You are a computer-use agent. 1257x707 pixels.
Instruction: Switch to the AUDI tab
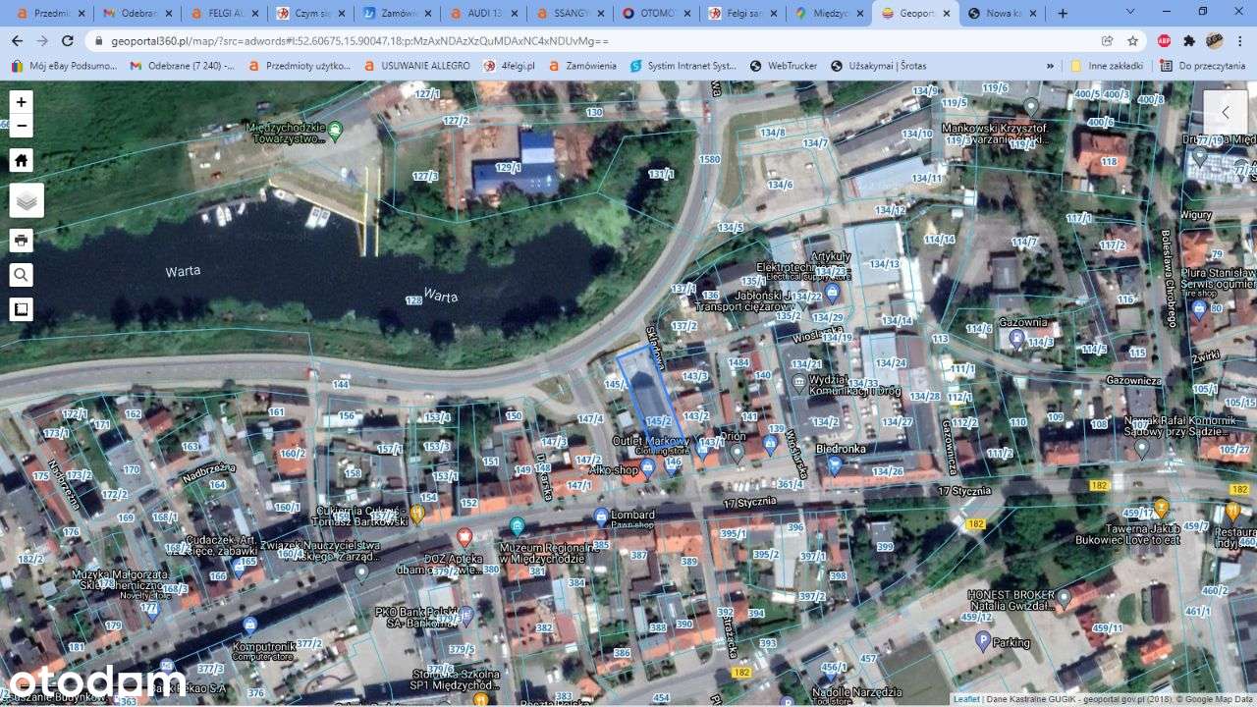(x=483, y=14)
